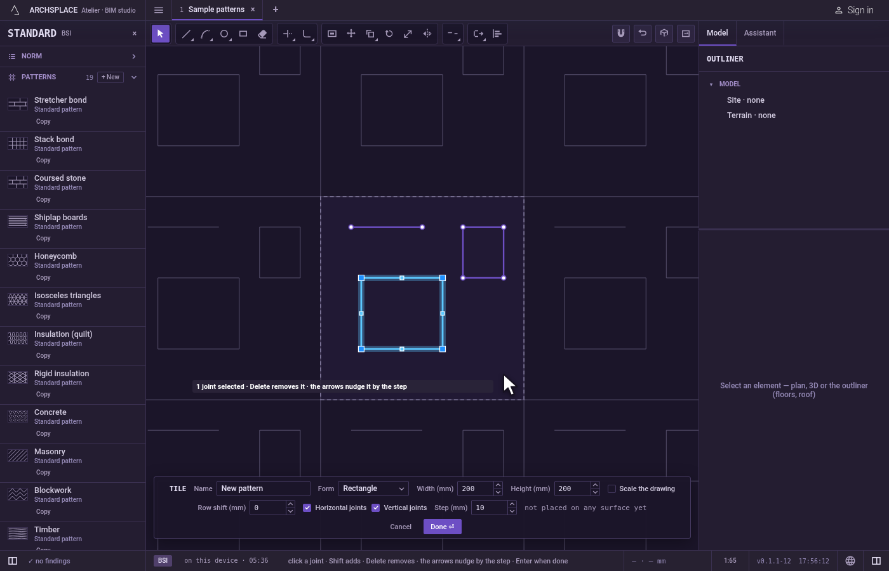Viewport: 889px width, 571px height.
Task: Edit the pattern Name field
Action: tap(264, 489)
